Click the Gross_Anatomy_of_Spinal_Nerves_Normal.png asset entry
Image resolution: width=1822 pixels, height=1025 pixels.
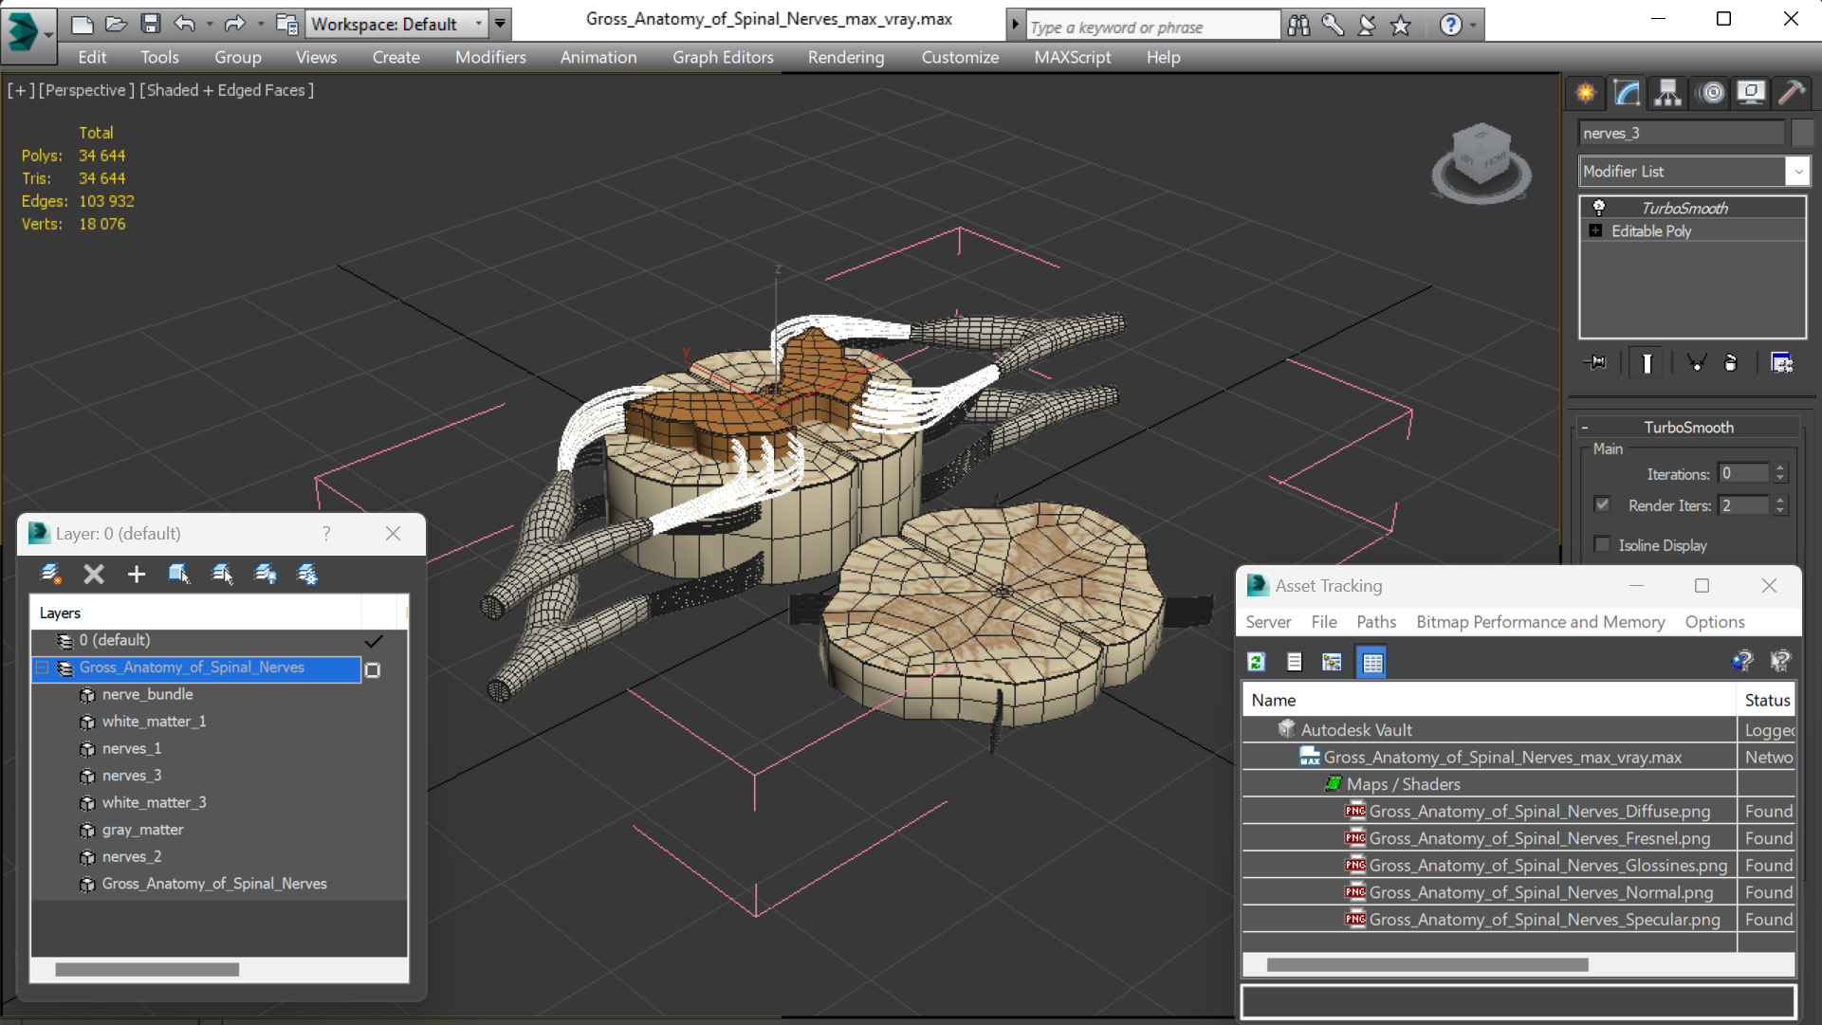pyautogui.click(x=1540, y=892)
